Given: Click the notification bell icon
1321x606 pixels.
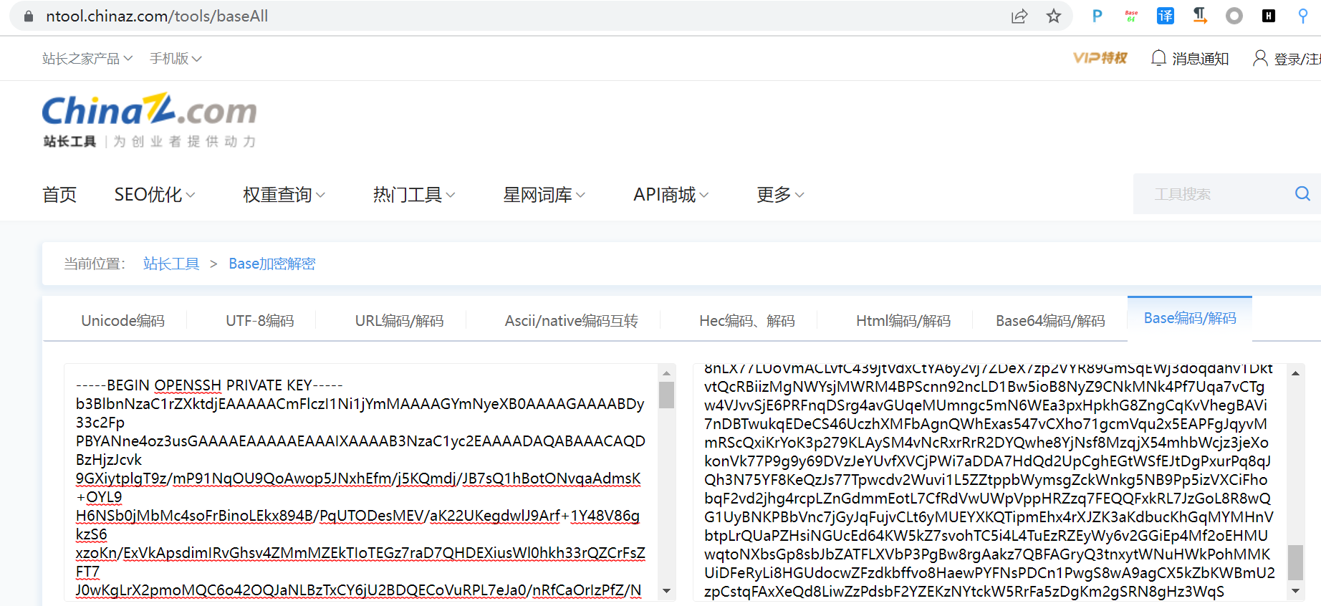Looking at the screenshot, I should [x=1158, y=58].
